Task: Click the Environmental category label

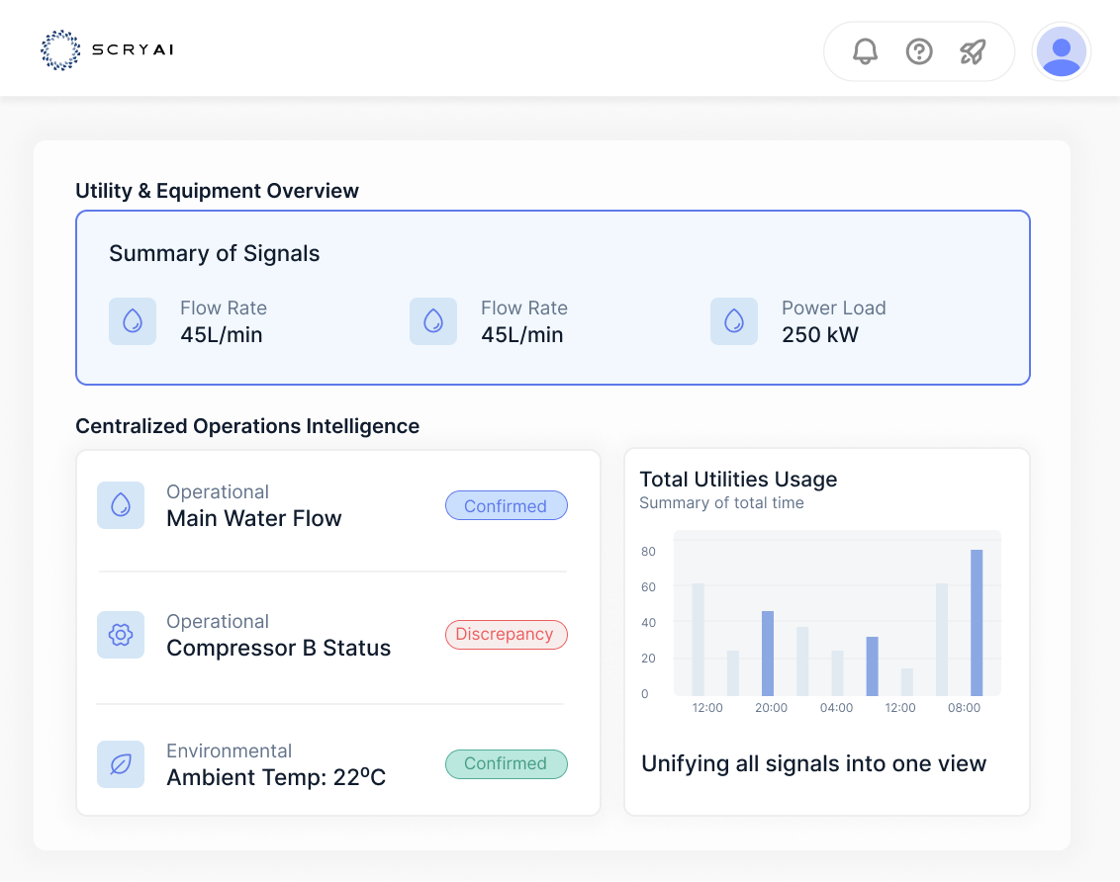Action: [230, 750]
